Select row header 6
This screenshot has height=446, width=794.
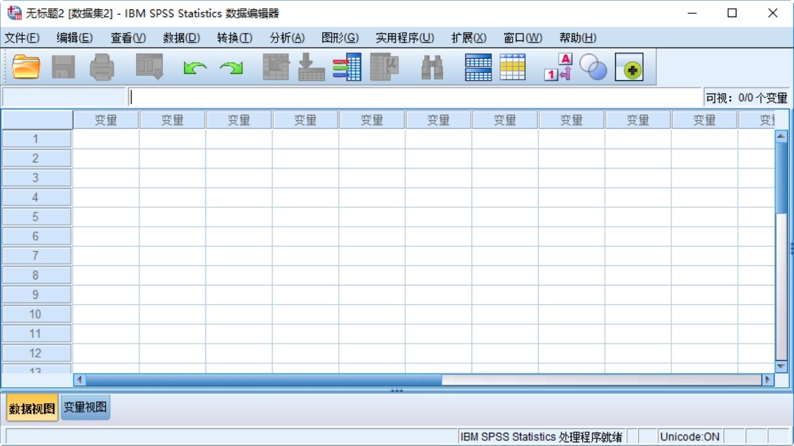point(37,236)
